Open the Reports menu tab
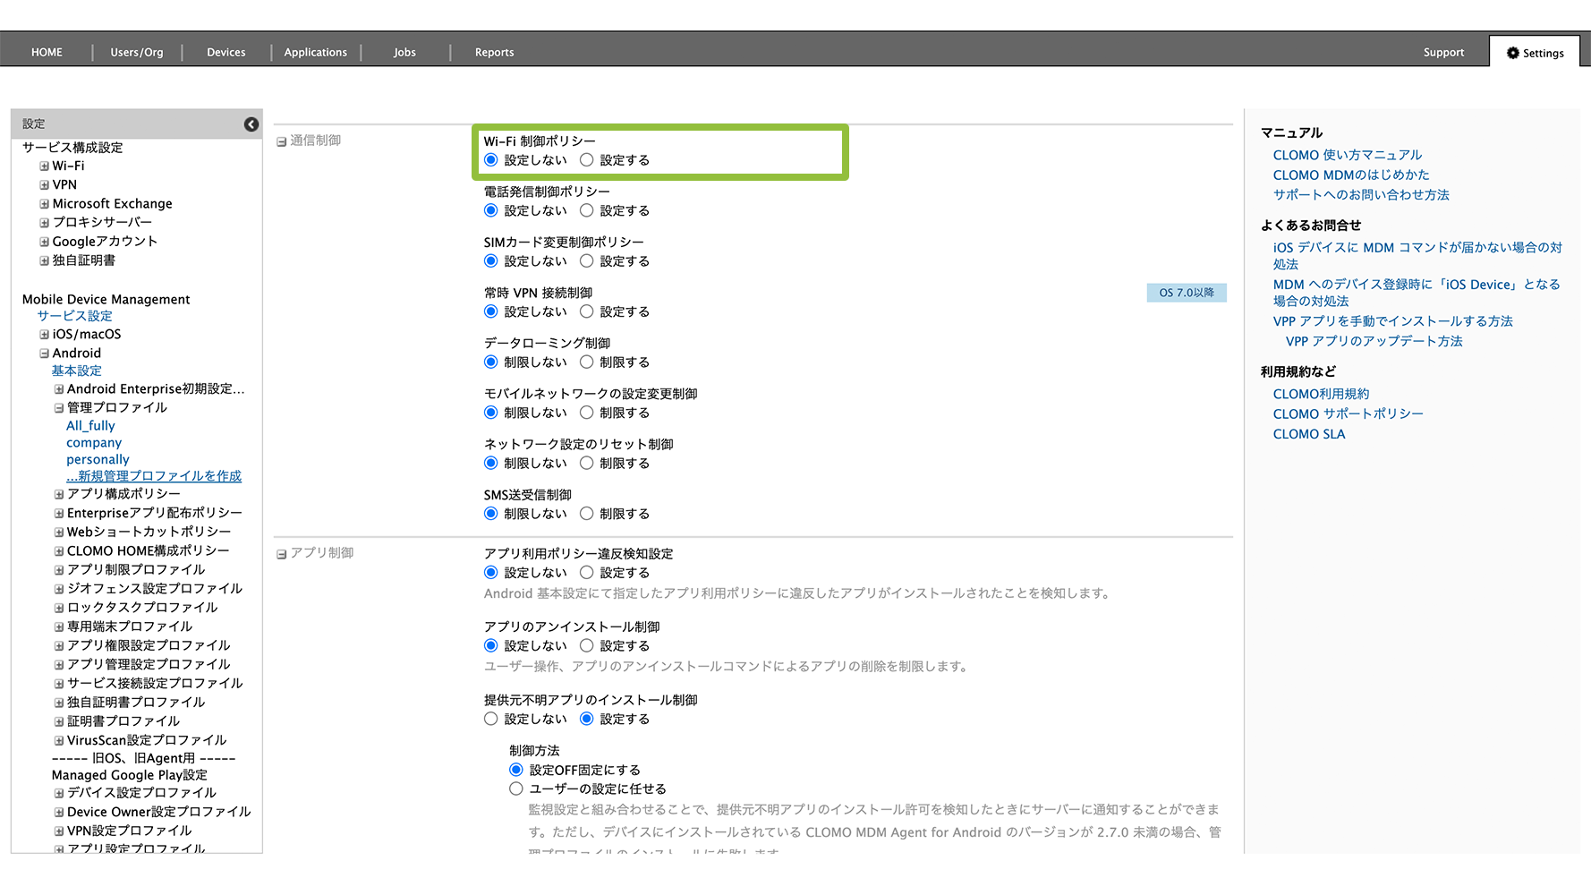Image resolution: width=1591 pixels, height=895 pixels. click(x=494, y=53)
